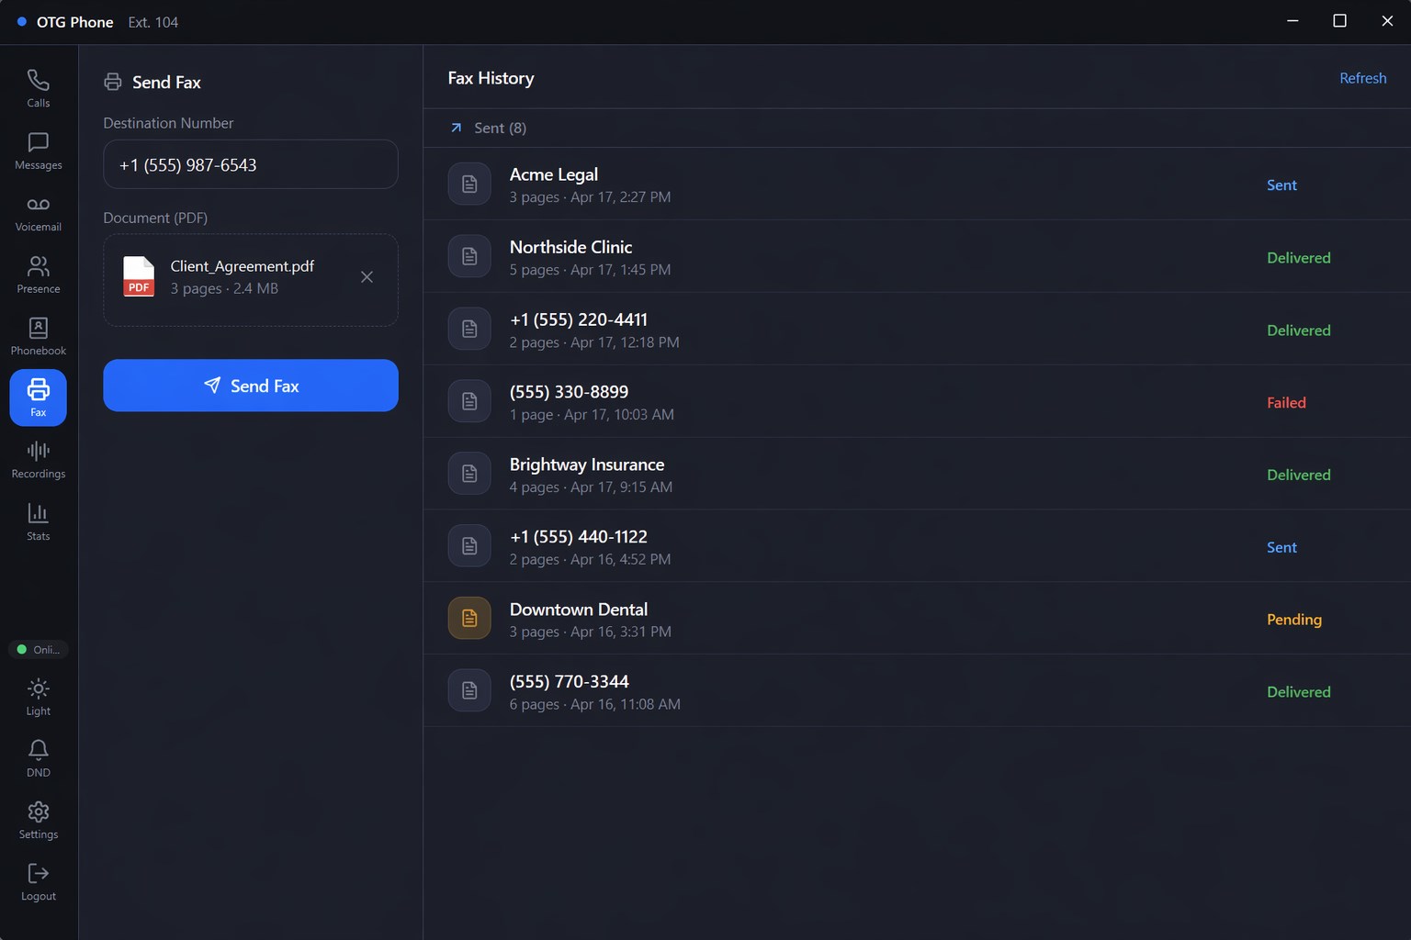Click the Acme Legal fax document icon

tap(469, 184)
